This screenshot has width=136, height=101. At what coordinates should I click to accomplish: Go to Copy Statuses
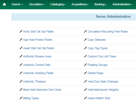pos(97,40)
